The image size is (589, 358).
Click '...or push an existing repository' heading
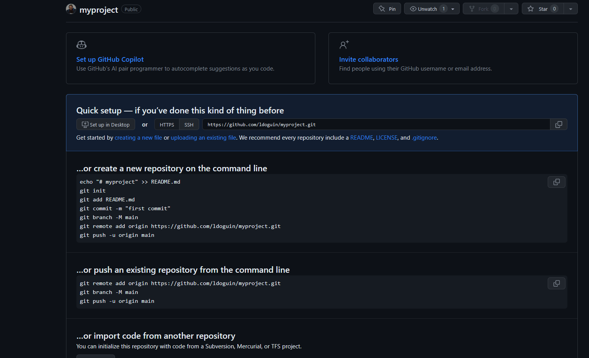coord(183,270)
